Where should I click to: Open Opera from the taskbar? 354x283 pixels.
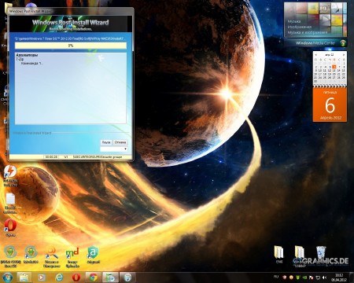(76, 277)
